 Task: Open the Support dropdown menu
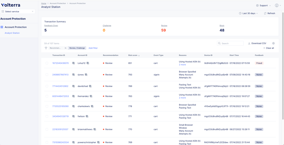[x=263, y=5]
